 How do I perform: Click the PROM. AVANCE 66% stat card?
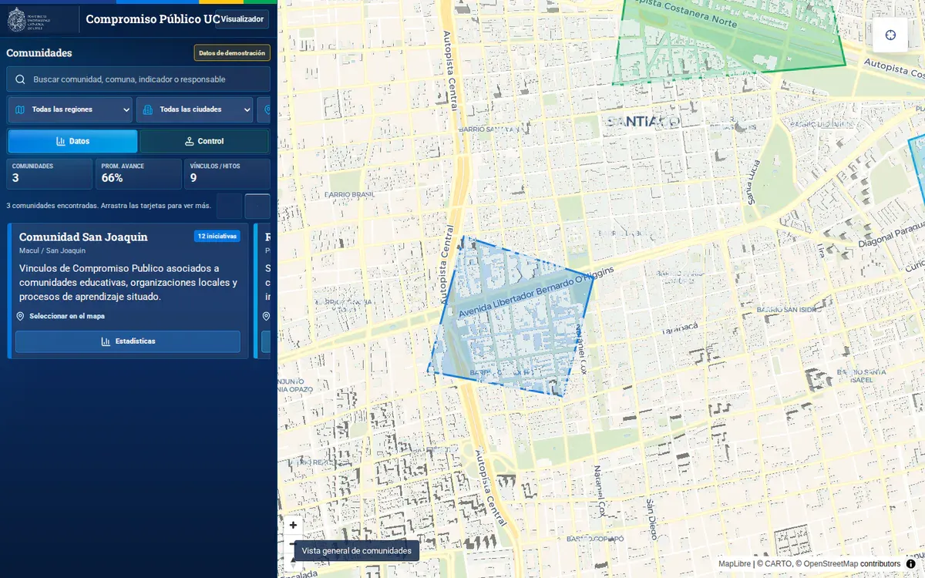pyautogui.click(x=139, y=174)
